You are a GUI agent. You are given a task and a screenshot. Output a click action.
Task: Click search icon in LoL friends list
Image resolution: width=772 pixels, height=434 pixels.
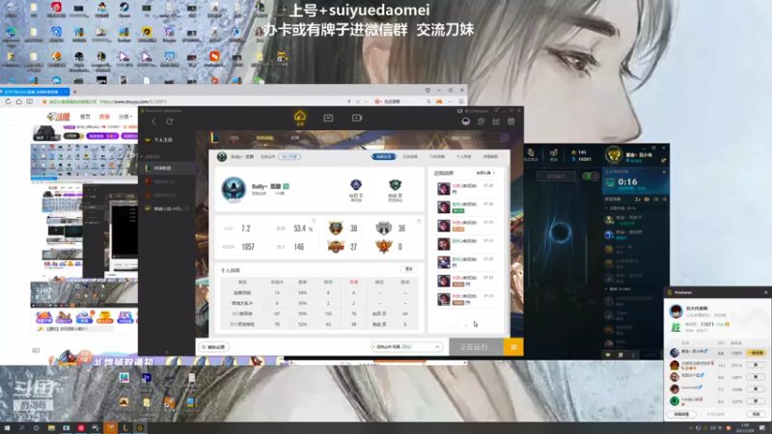click(x=665, y=200)
